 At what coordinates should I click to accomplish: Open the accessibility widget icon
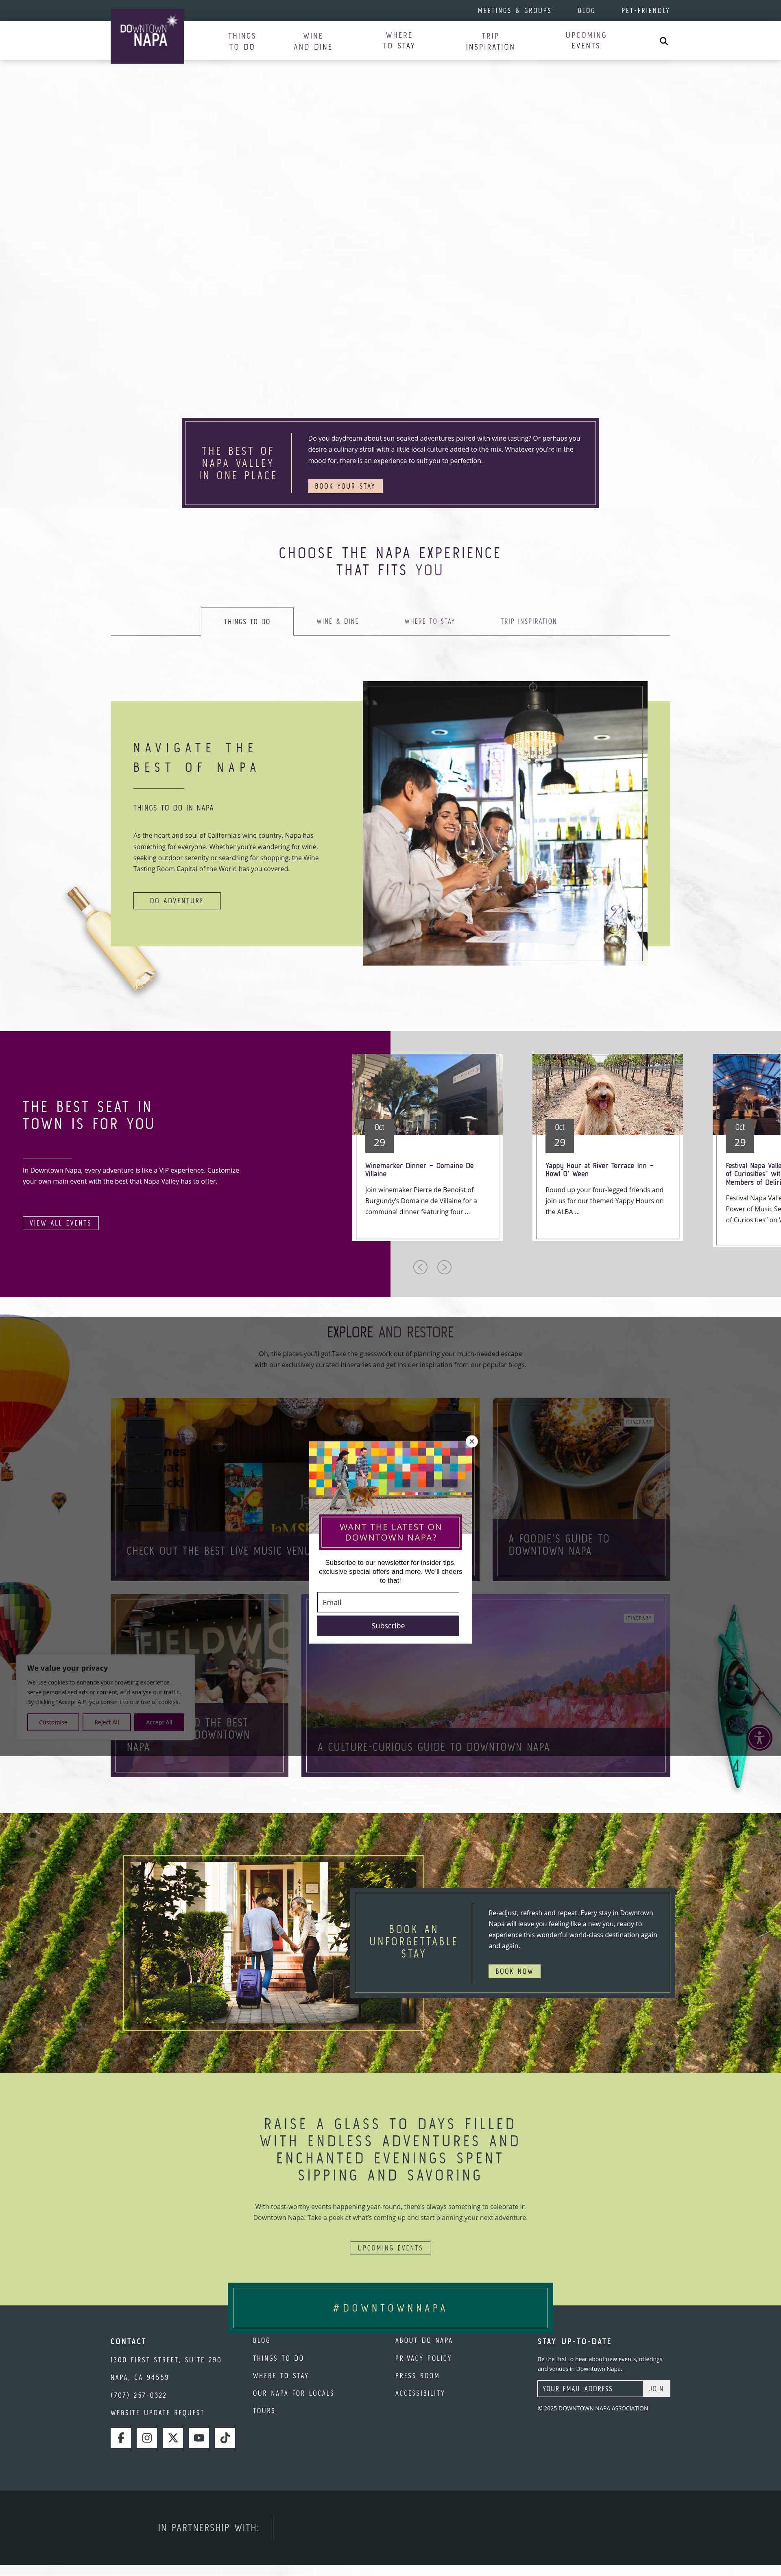pyautogui.click(x=759, y=1737)
